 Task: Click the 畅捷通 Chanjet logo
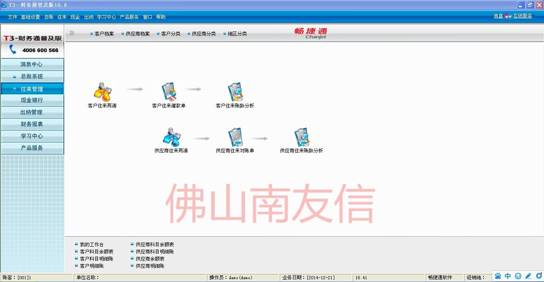point(311,33)
